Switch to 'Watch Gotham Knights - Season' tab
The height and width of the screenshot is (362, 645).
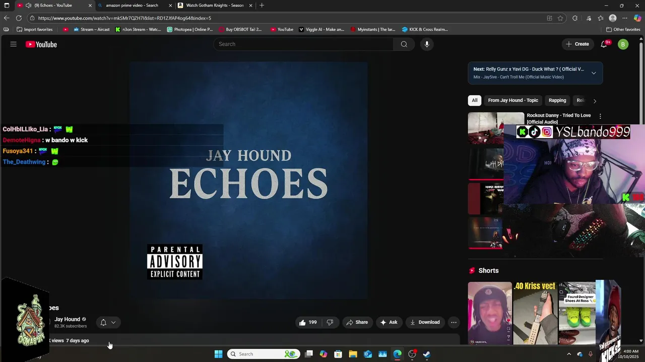(x=215, y=6)
